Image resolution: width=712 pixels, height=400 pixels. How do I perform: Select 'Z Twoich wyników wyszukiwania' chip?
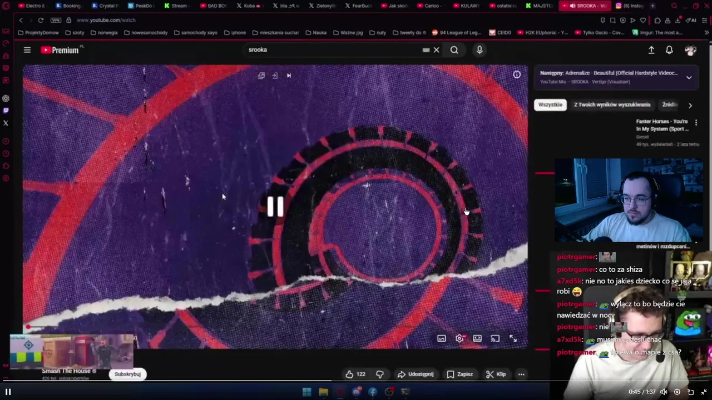click(612, 105)
